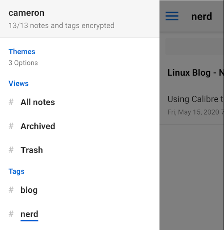Click the 3 Options subtitle under Themes
The image size is (224, 230).
pyautogui.click(x=23, y=63)
